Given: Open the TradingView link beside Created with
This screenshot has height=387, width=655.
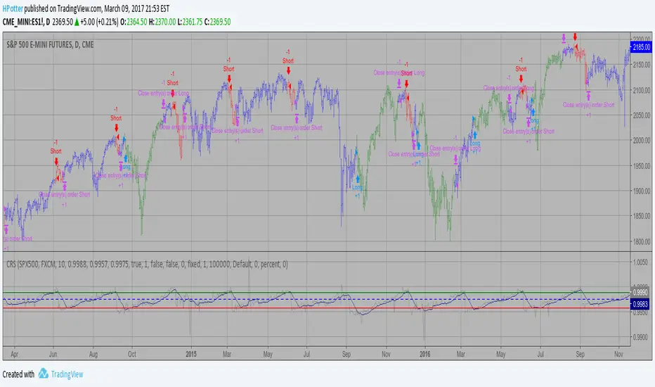Looking at the screenshot, I should (67, 374).
